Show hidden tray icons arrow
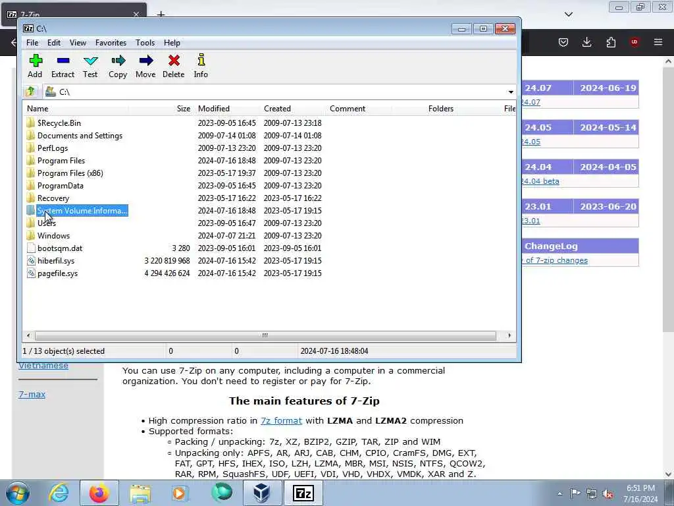Screen dimensions: 674x506 click(559, 494)
